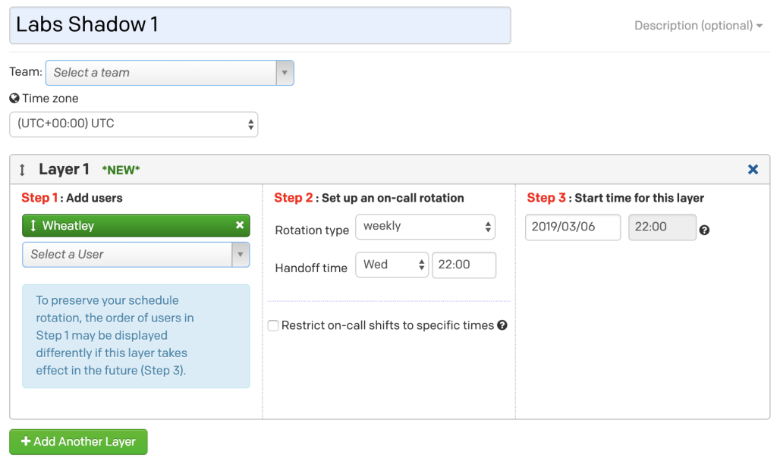Click the layer start time 22:00 field
The height and width of the screenshot is (464, 777).
tap(662, 227)
